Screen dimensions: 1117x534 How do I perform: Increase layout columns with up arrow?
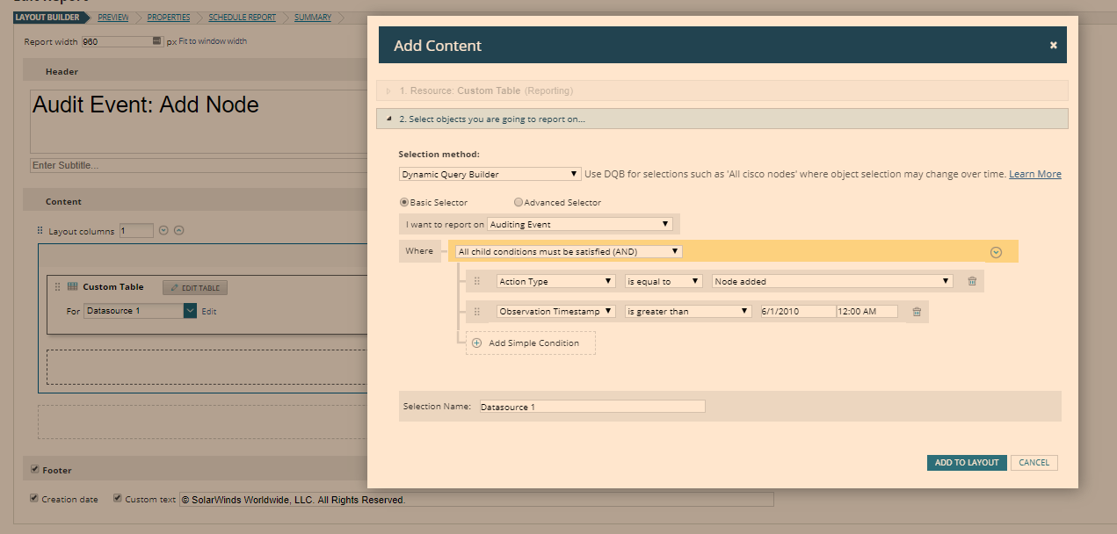179,231
